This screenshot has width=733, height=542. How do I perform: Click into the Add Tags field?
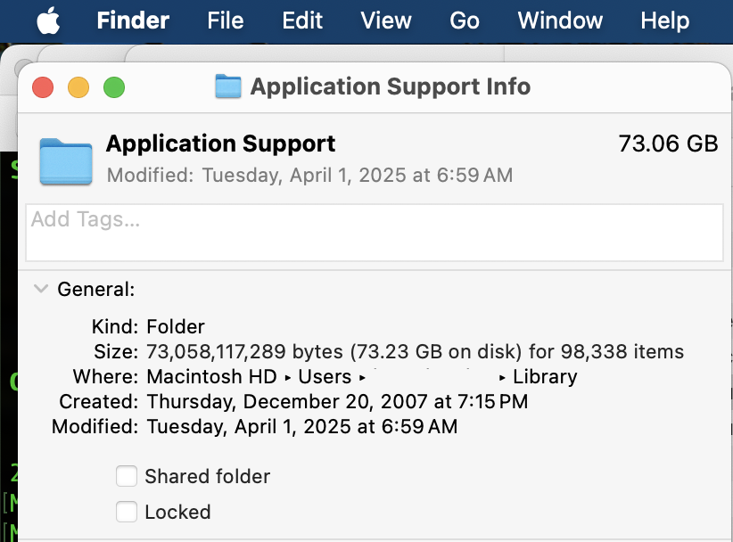point(375,232)
